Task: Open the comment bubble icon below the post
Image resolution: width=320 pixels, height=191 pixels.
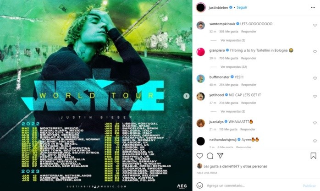Action: click(210, 156)
